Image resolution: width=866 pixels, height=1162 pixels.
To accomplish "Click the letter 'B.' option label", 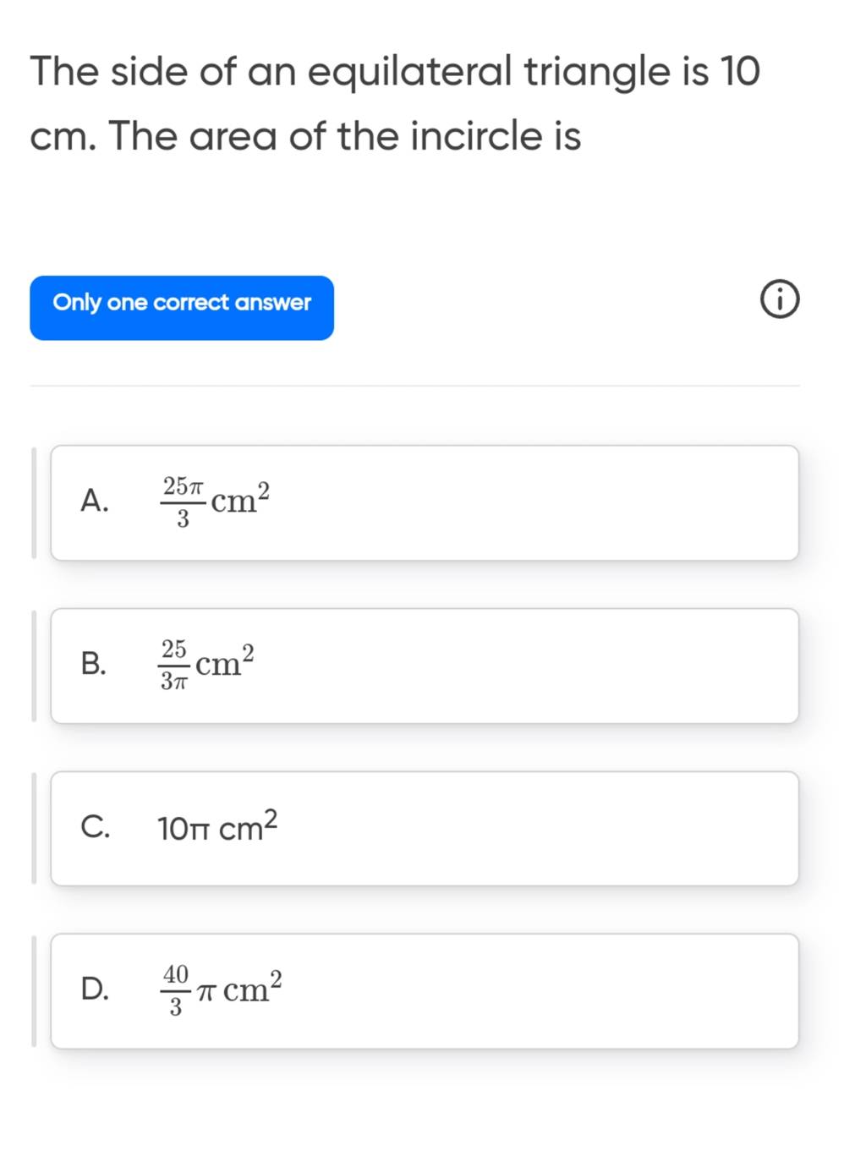I will tap(94, 665).
